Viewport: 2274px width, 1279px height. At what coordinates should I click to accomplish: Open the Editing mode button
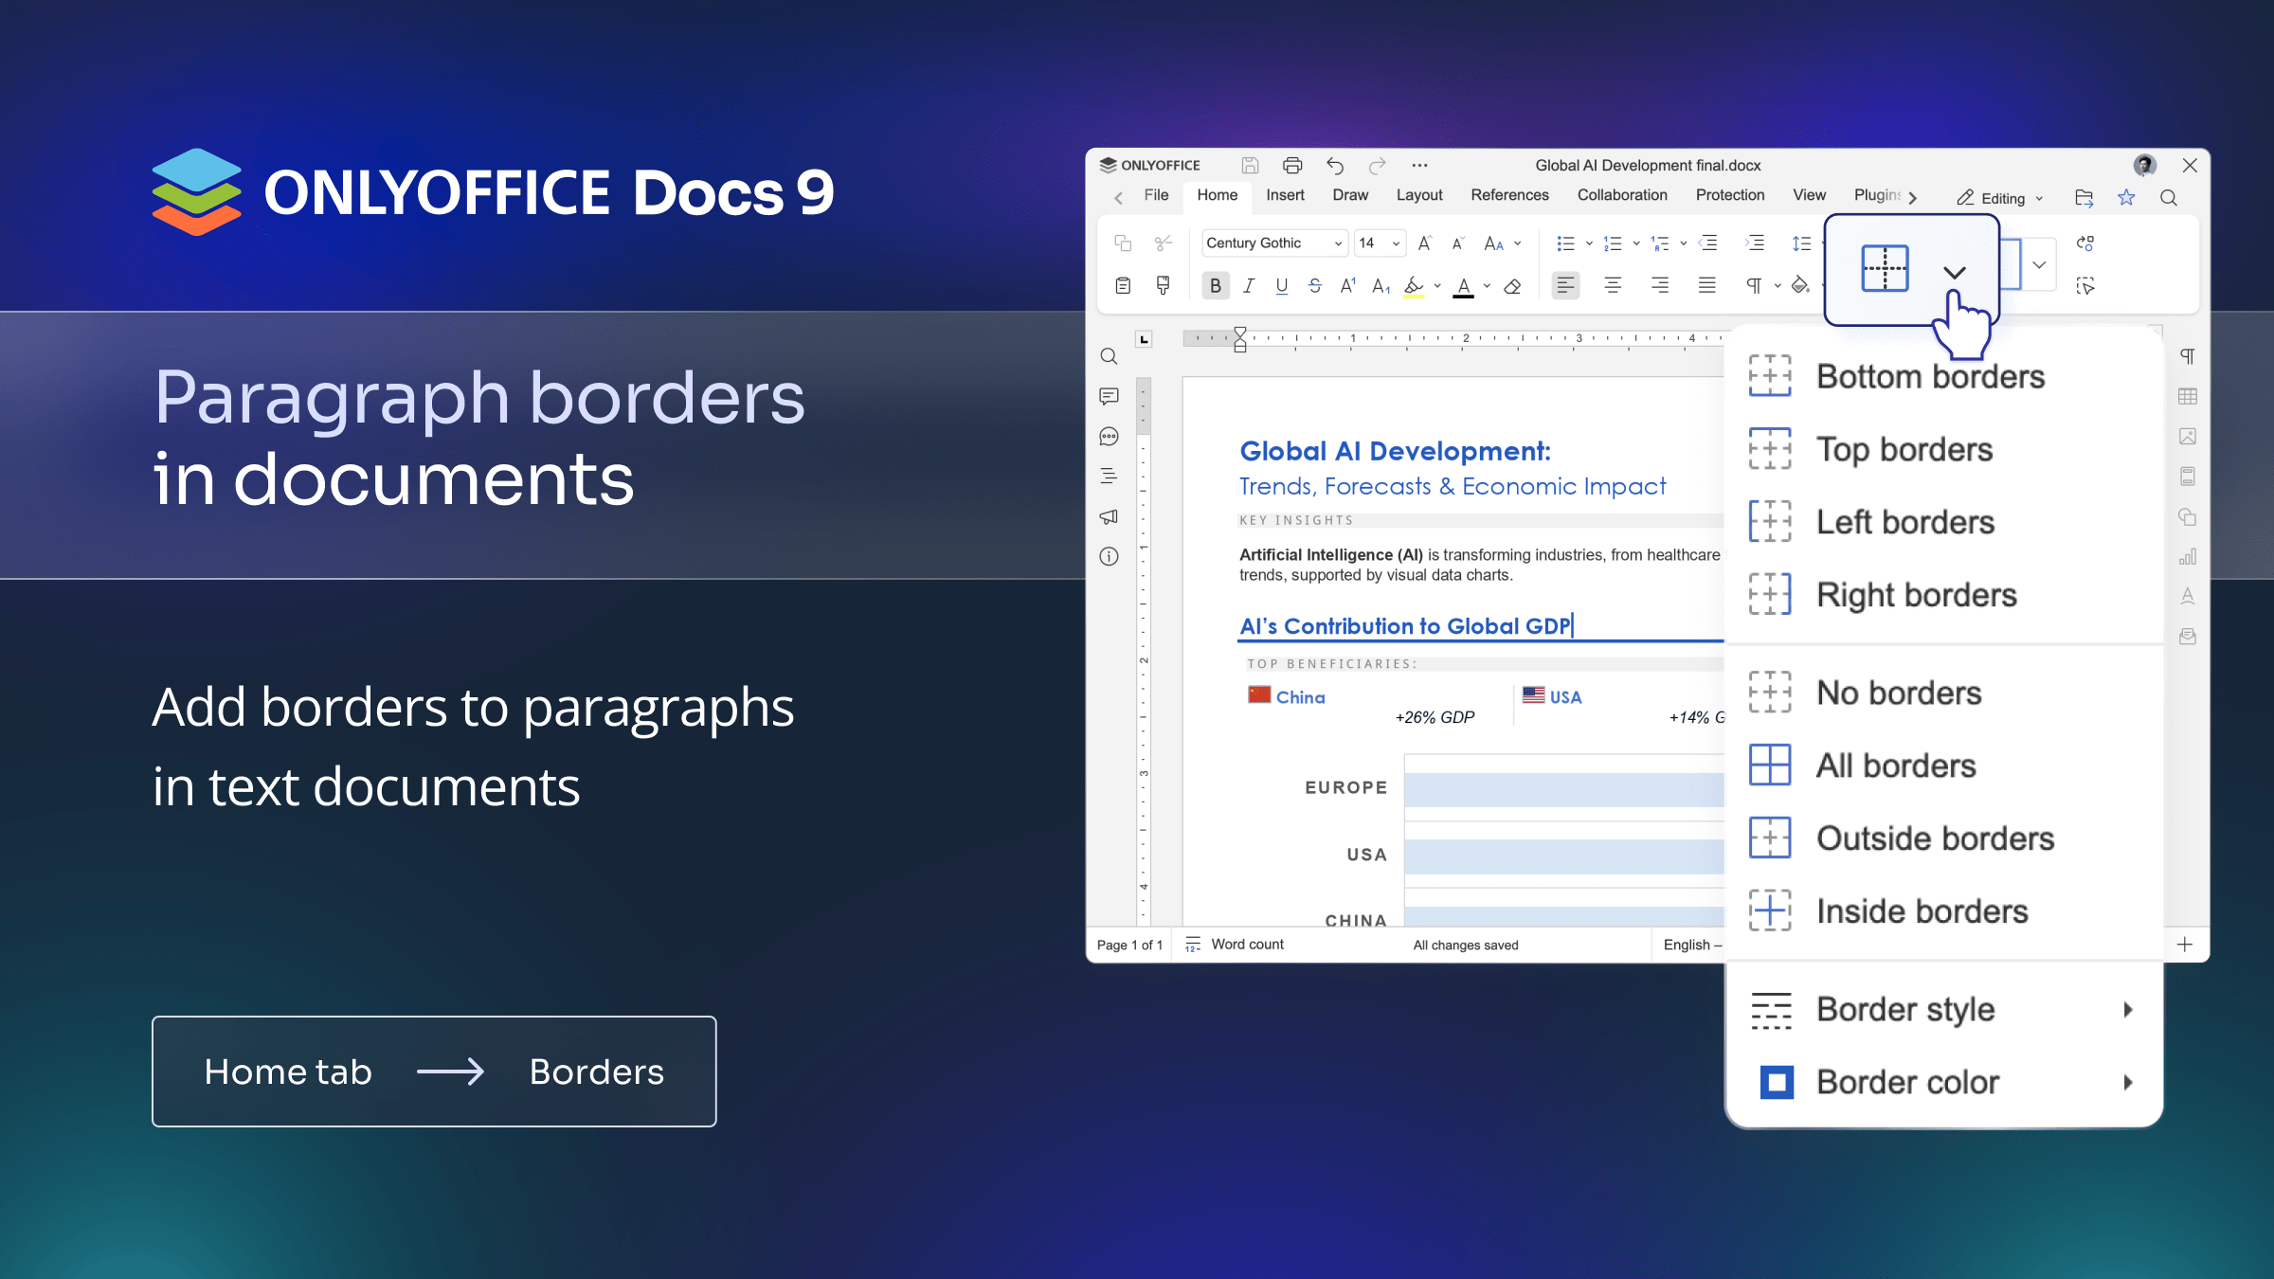pos(2000,198)
